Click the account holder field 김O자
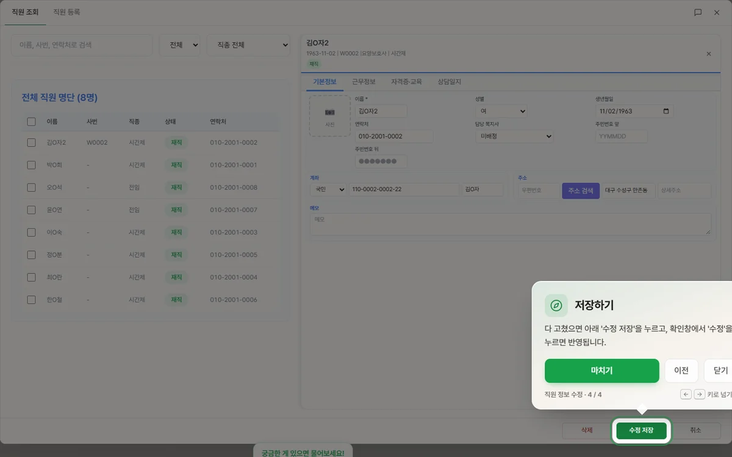Viewport: 732px width, 457px height. (x=483, y=190)
